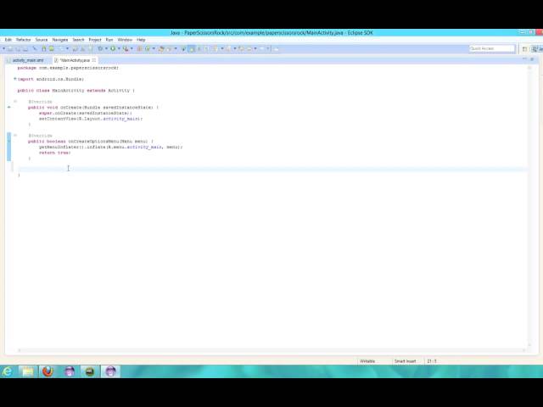The image size is (543, 407).
Task: Click the New Java Class icon
Action: 147,49
